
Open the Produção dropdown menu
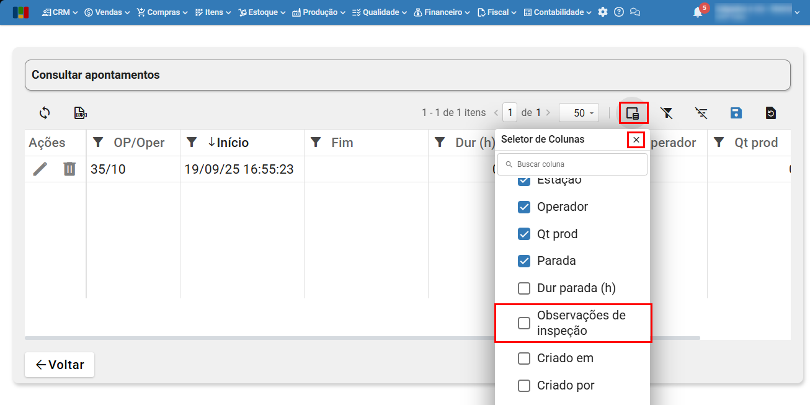click(318, 12)
